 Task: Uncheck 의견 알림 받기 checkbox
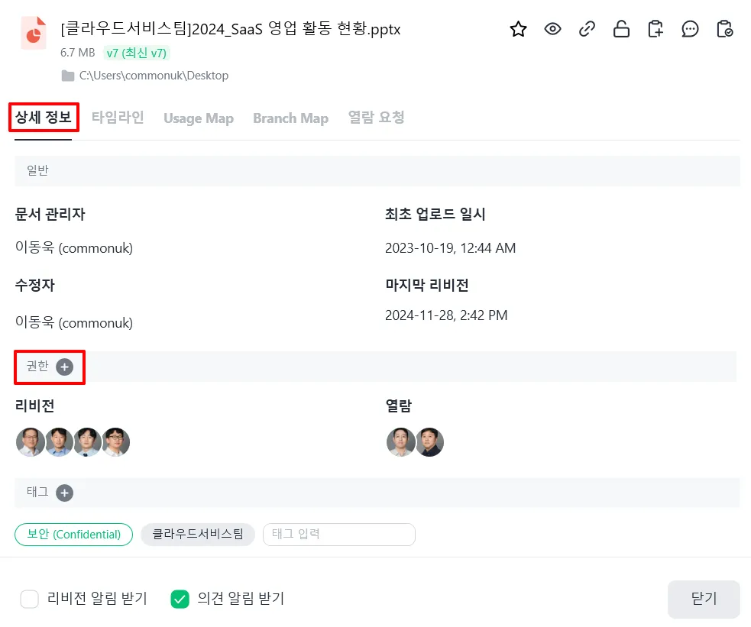180,599
